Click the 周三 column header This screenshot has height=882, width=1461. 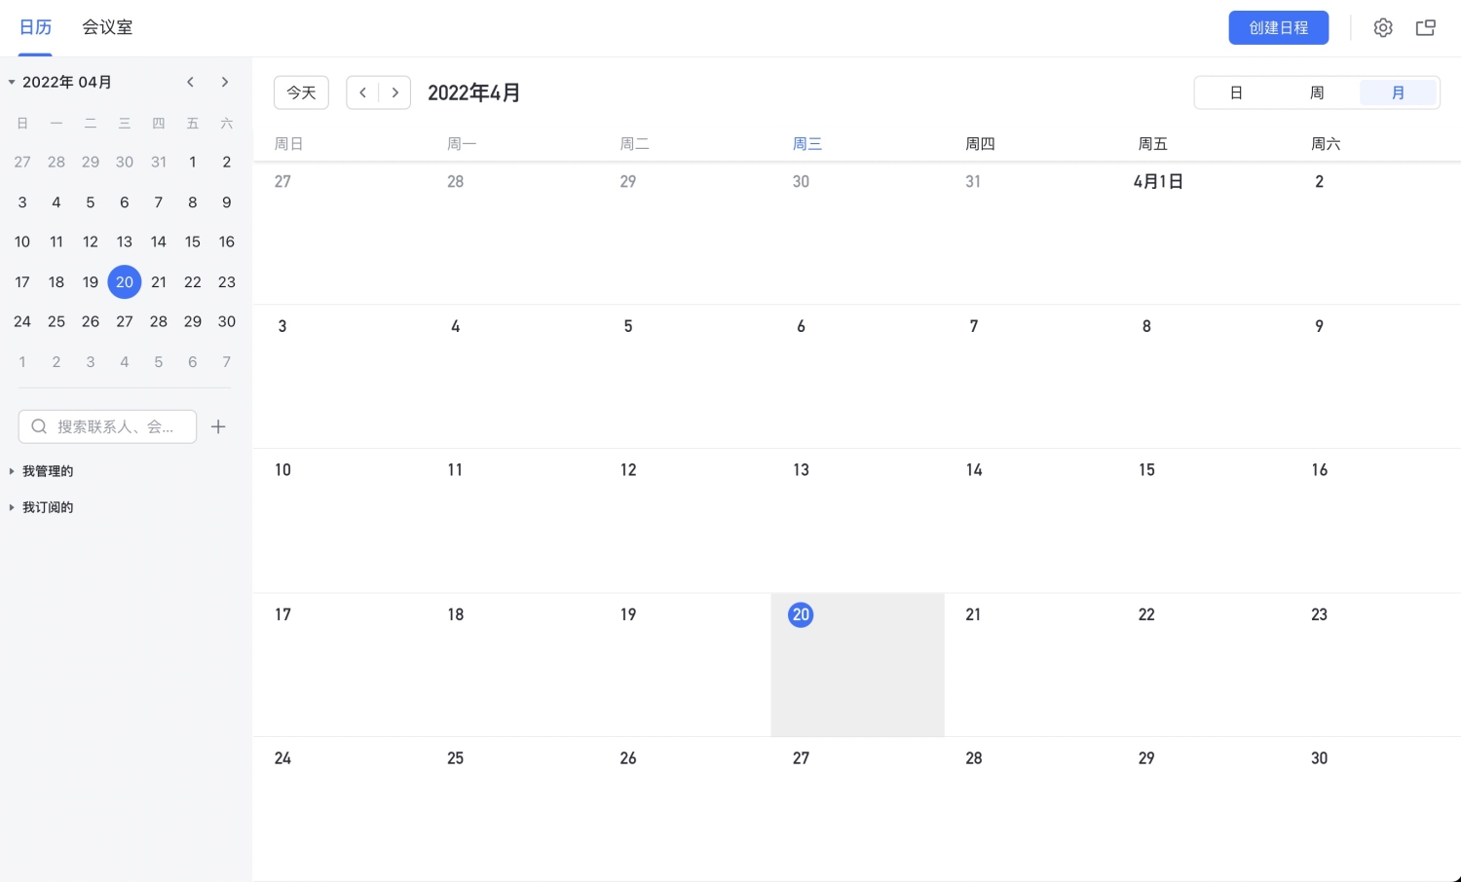point(807,144)
